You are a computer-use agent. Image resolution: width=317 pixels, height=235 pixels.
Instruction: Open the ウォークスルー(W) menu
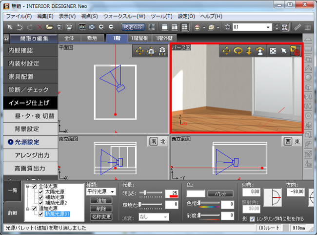[127, 16]
